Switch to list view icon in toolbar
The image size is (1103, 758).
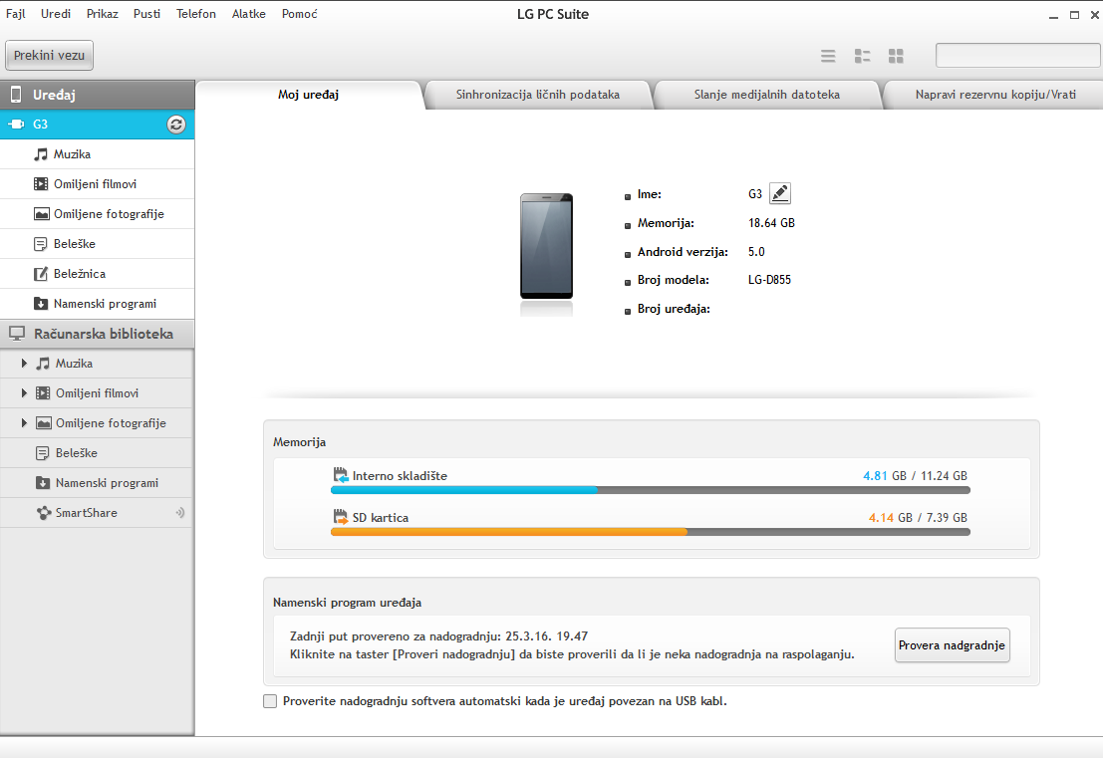click(828, 56)
